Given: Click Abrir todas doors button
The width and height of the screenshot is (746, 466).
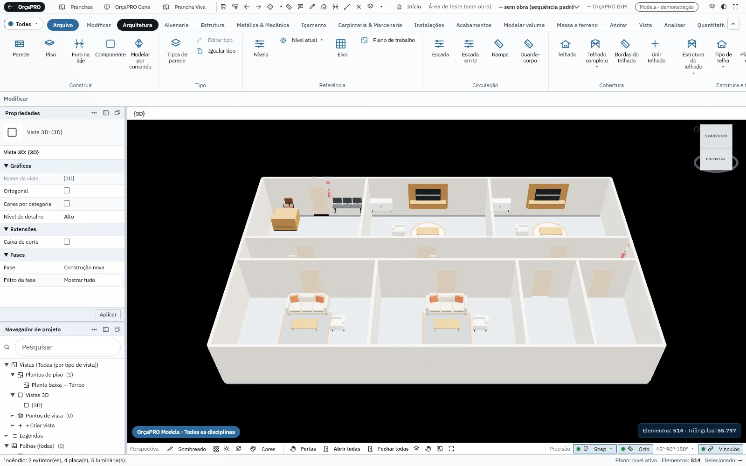Looking at the screenshot, I should [342, 449].
